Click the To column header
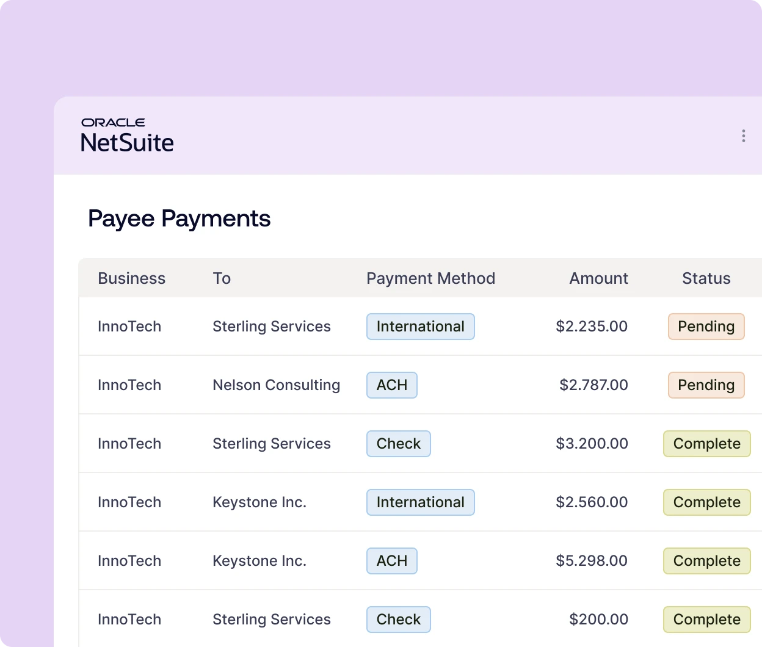The image size is (762, 647). tap(222, 278)
